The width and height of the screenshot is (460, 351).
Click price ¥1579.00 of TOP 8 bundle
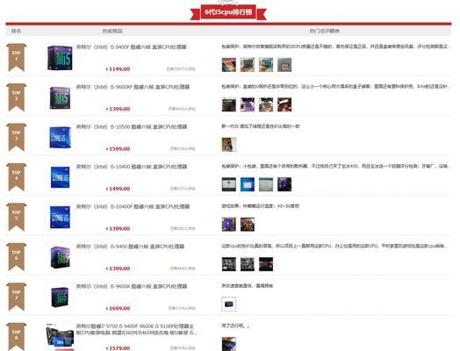(x=118, y=348)
